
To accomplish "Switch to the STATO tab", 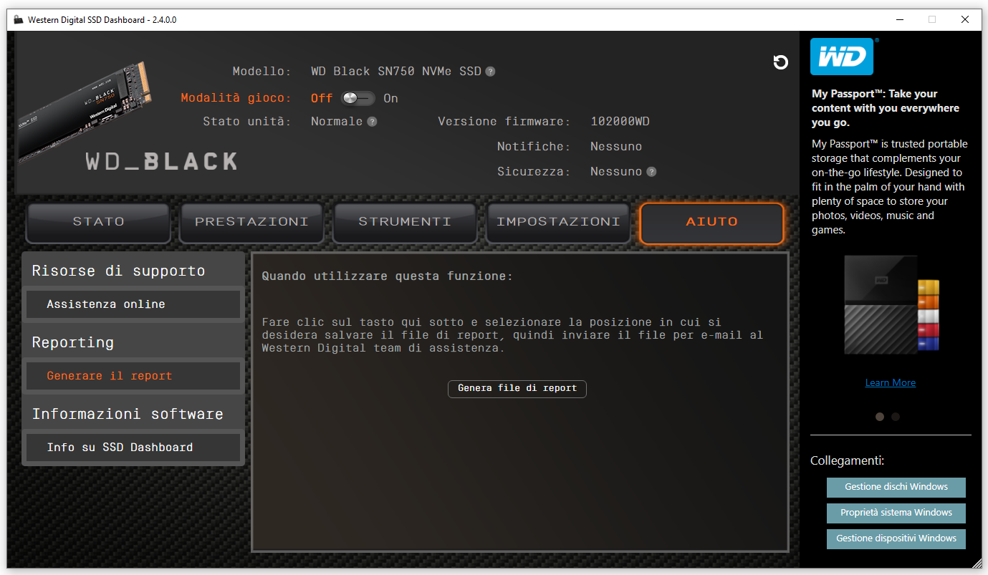I will pyautogui.click(x=98, y=223).
